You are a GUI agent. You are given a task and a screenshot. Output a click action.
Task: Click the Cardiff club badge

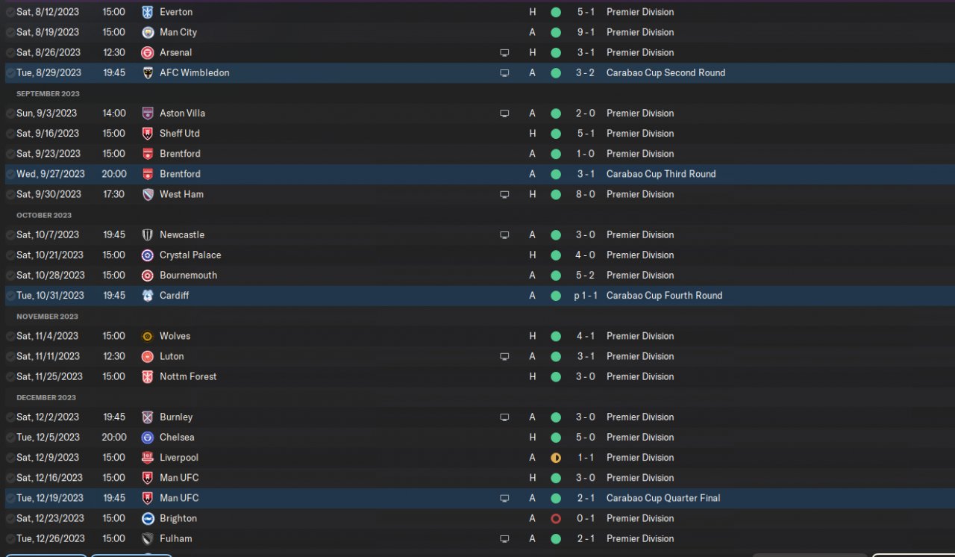[x=148, y=296]
